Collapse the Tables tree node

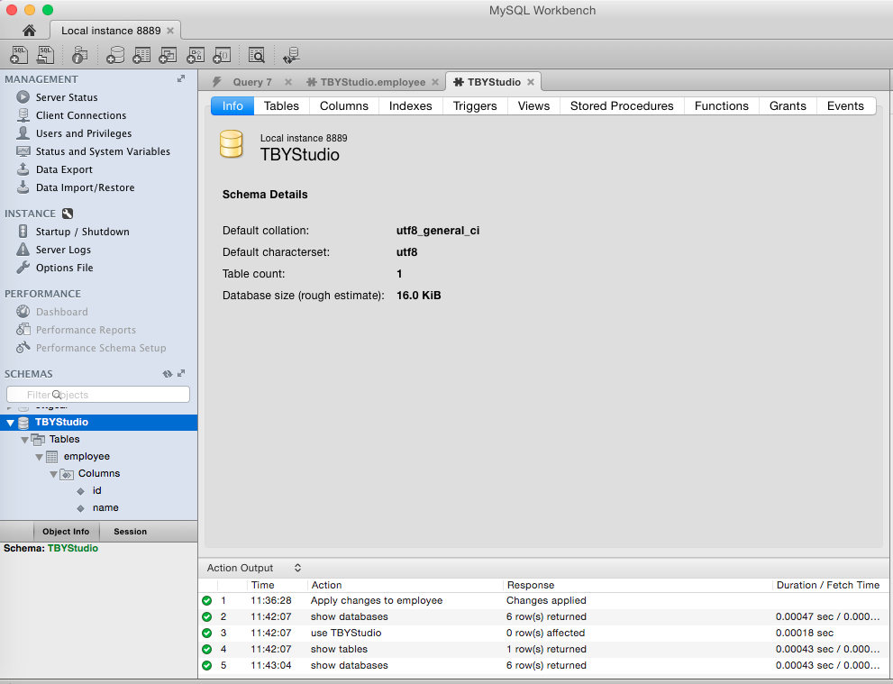coord(24,440)
